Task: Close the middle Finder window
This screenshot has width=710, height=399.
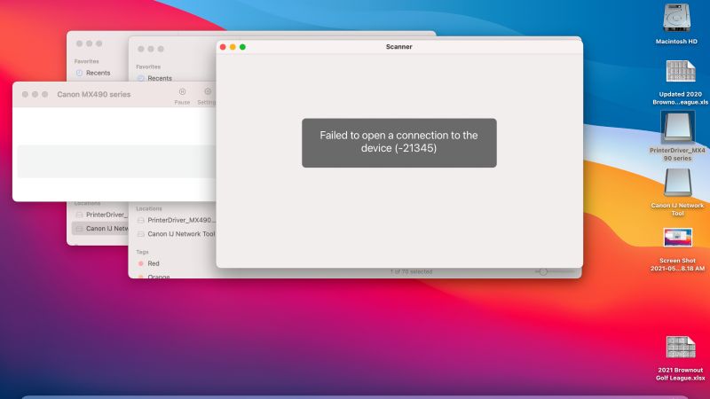Action: click(141, 49)
